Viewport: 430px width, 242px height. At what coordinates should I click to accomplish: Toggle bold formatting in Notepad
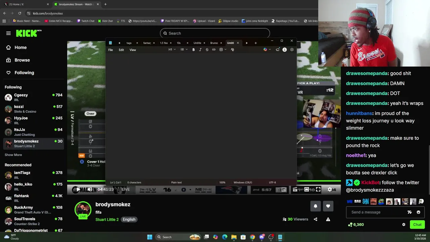point(193,50)
